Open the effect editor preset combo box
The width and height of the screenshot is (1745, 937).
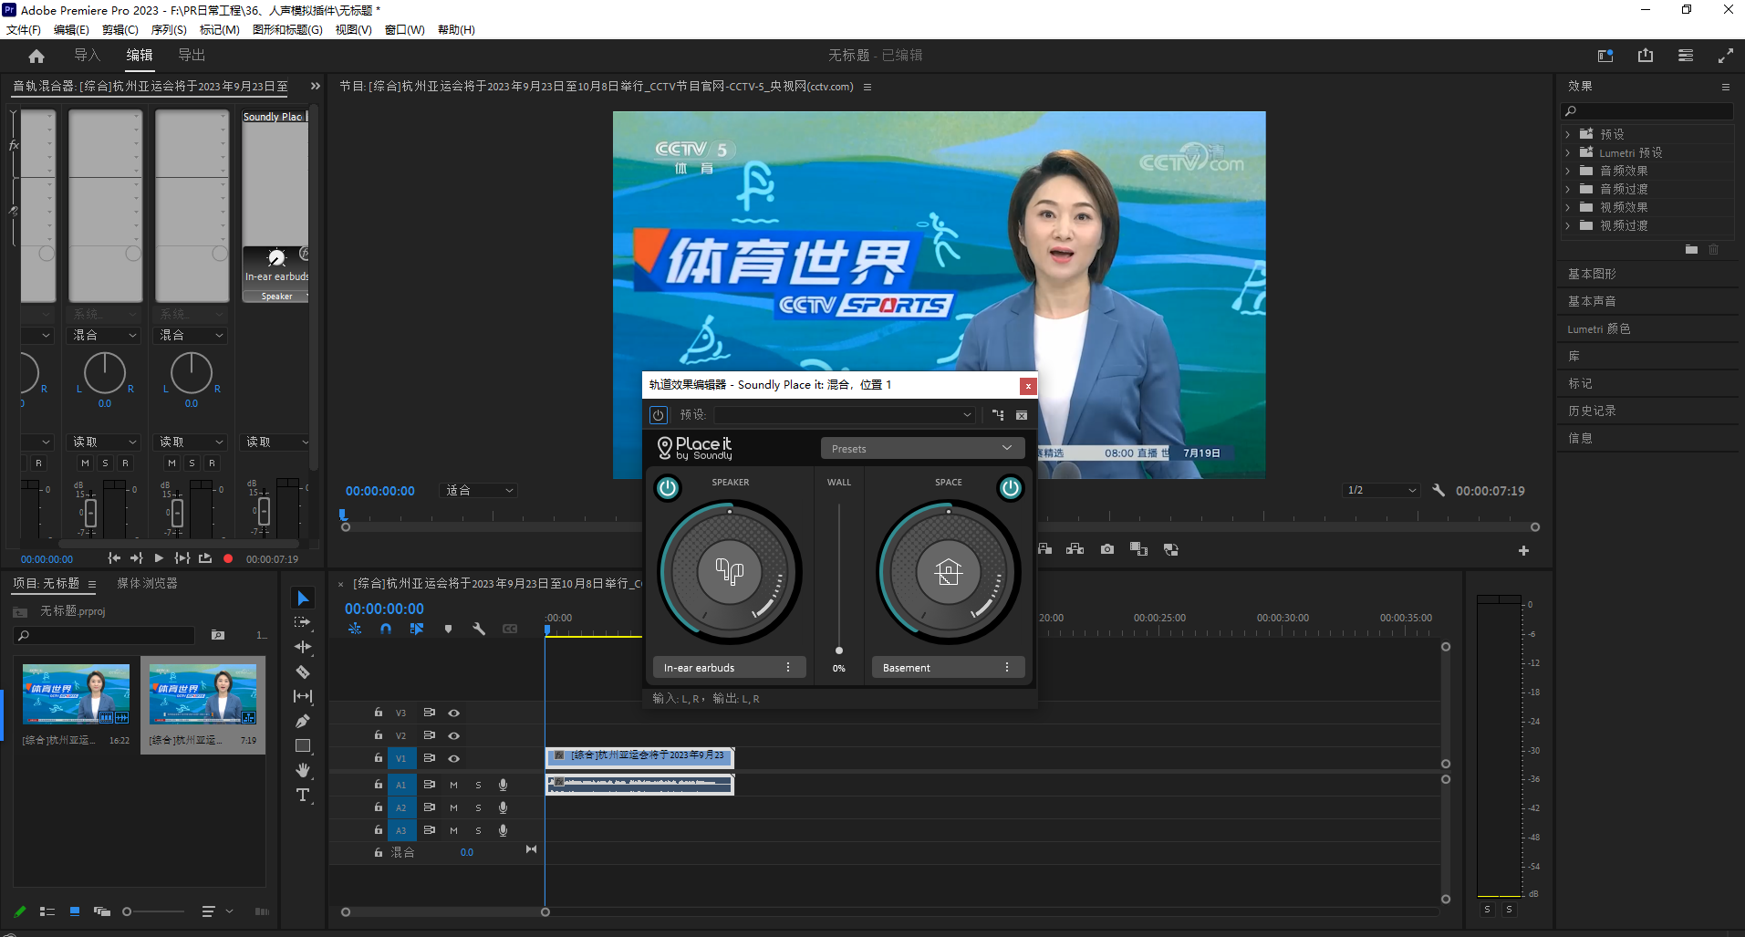click(x=844, y=415)
